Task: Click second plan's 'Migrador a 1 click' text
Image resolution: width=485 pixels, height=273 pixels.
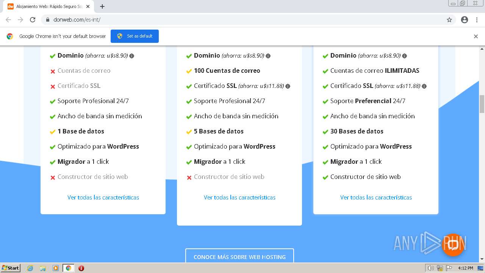Action: 220,162
